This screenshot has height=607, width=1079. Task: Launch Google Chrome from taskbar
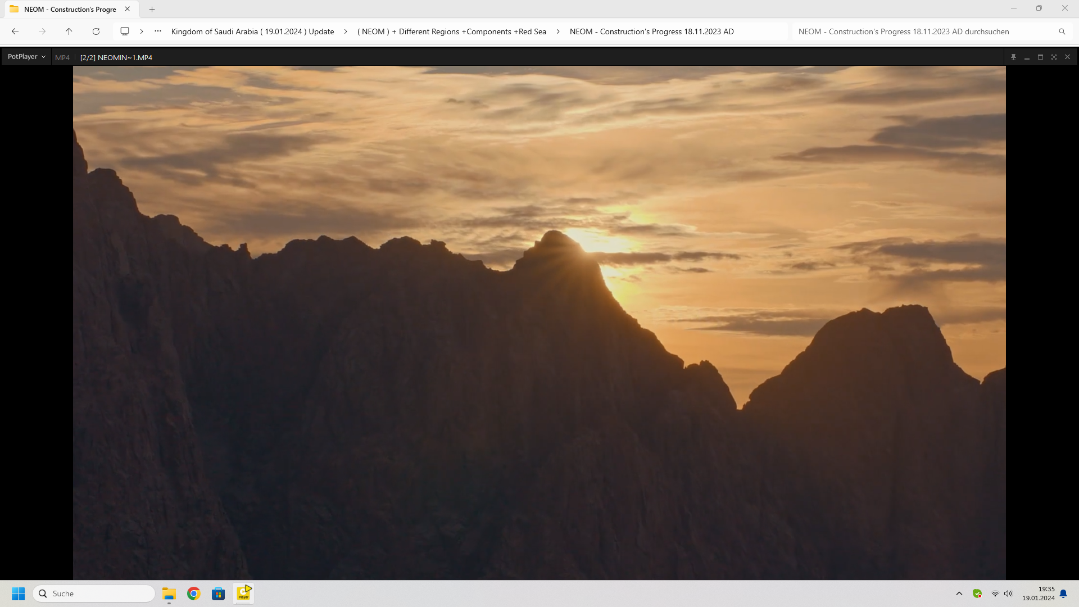pyautogui.click(x=194, y=594)
